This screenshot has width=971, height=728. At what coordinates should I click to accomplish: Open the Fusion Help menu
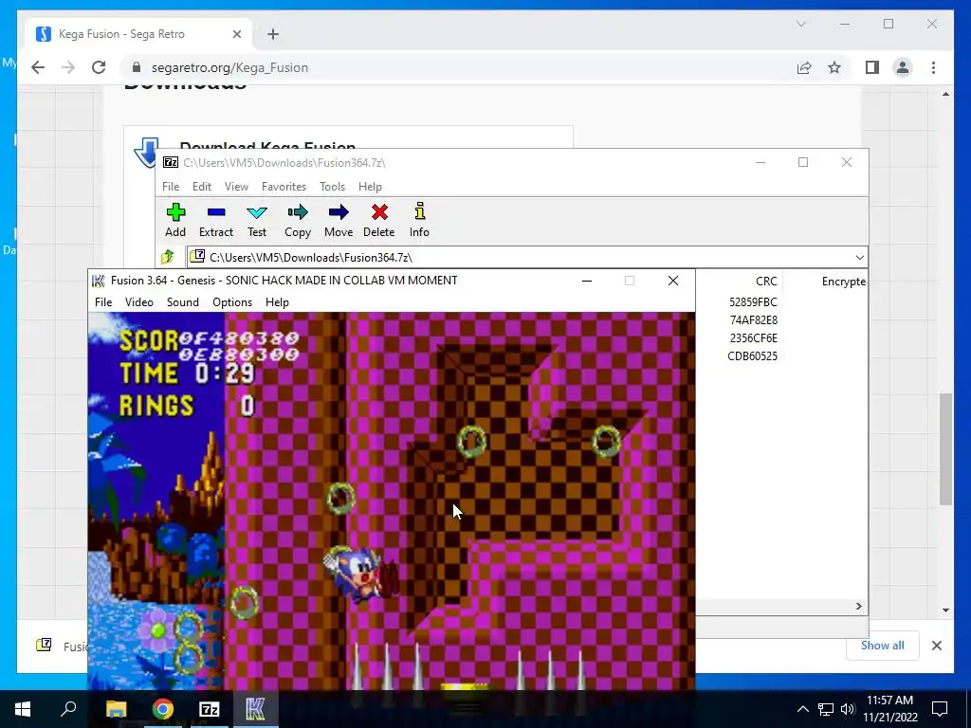click(x=278, y=302)
